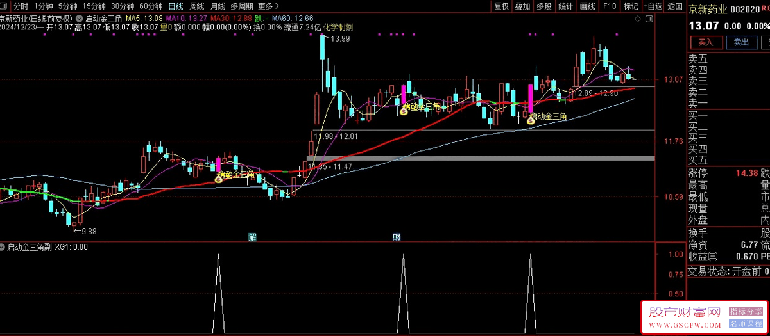Open F10 company info
The image size is (770, 336).
(610, 6)
